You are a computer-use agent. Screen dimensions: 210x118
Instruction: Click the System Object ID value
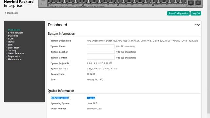[x=99, y=63]
